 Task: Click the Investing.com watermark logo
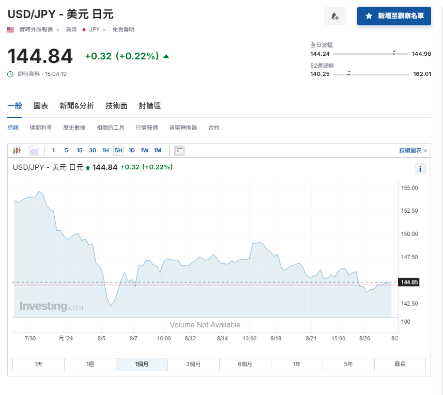[x=51, y=306]
